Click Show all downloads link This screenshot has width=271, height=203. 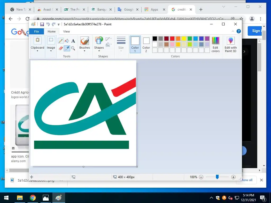tap(246, 180)
